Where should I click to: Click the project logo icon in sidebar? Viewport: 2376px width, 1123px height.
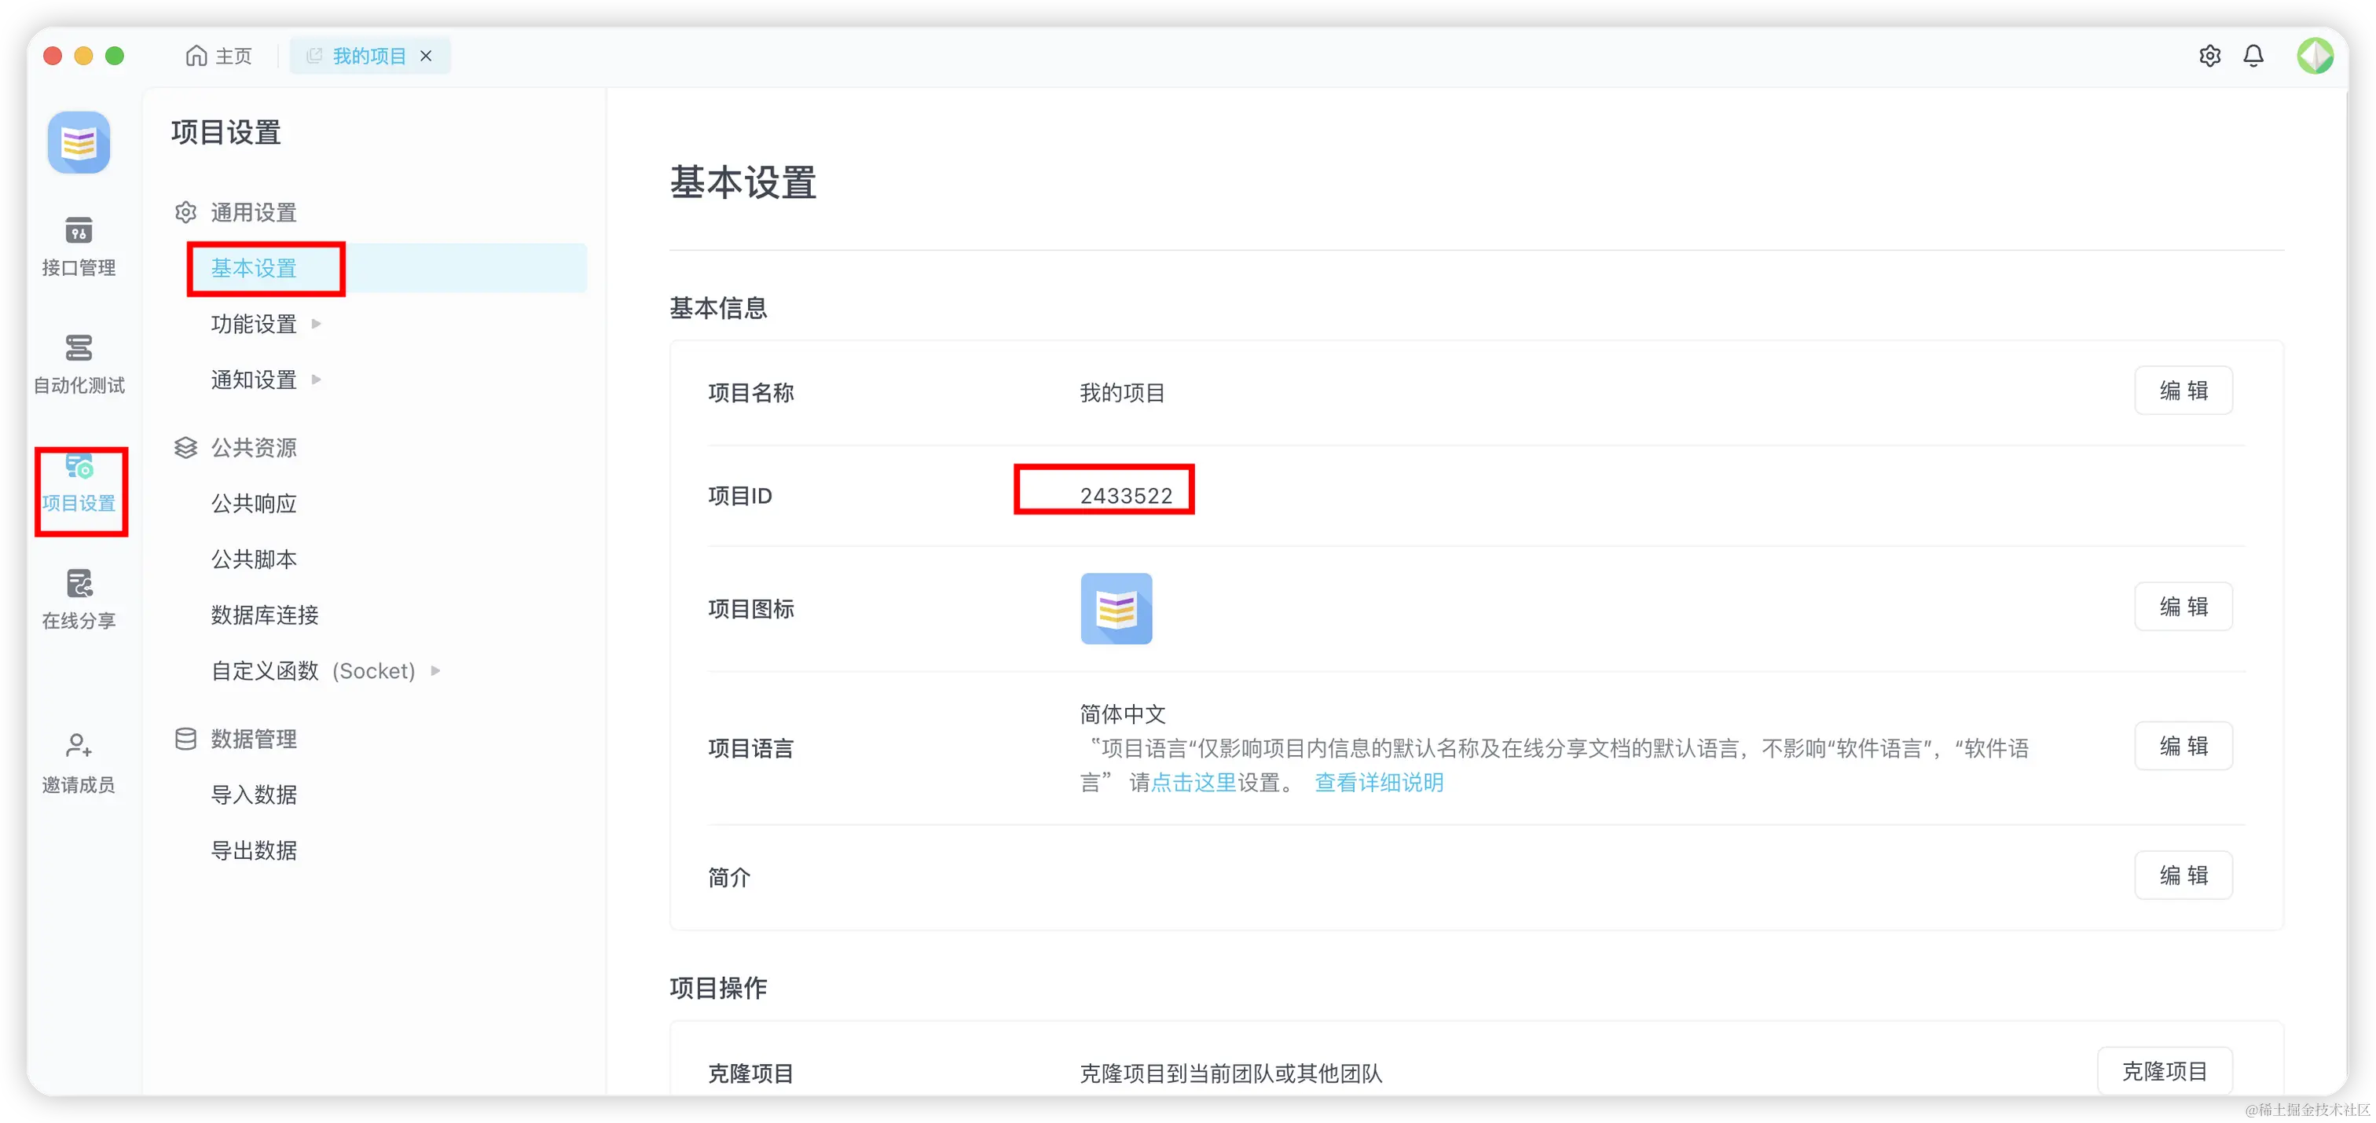[79, 143]
